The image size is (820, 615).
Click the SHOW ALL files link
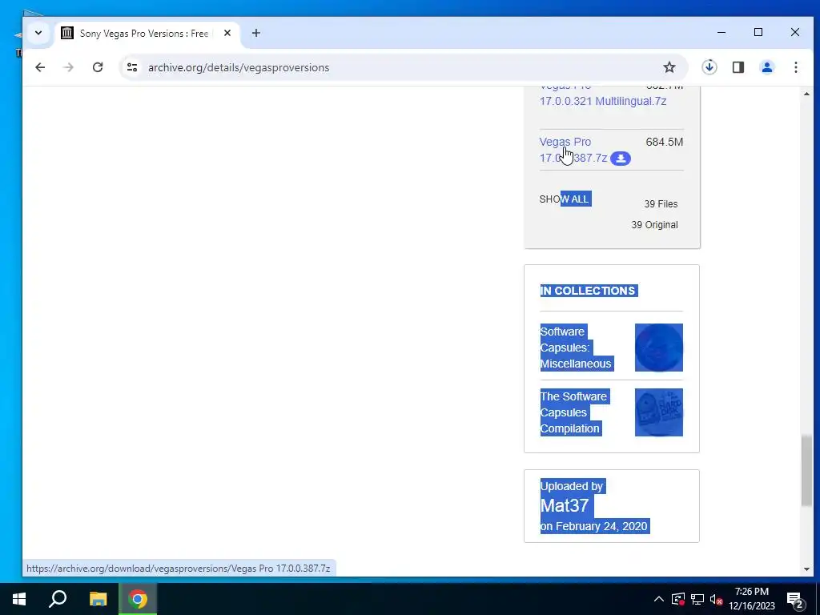(565, 199)
